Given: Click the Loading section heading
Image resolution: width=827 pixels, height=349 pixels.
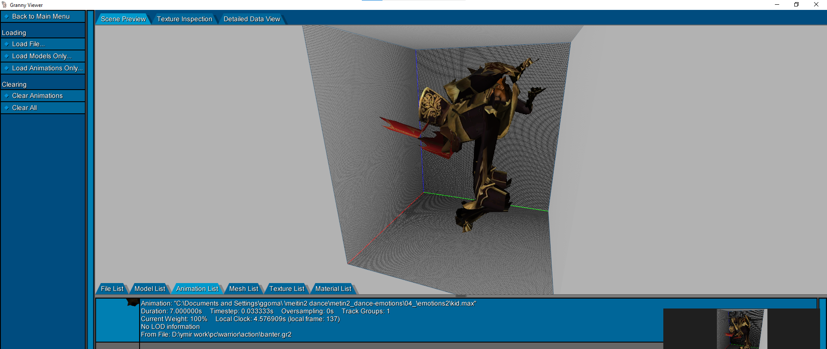Looking at the screenshot, I should point(14,33).
